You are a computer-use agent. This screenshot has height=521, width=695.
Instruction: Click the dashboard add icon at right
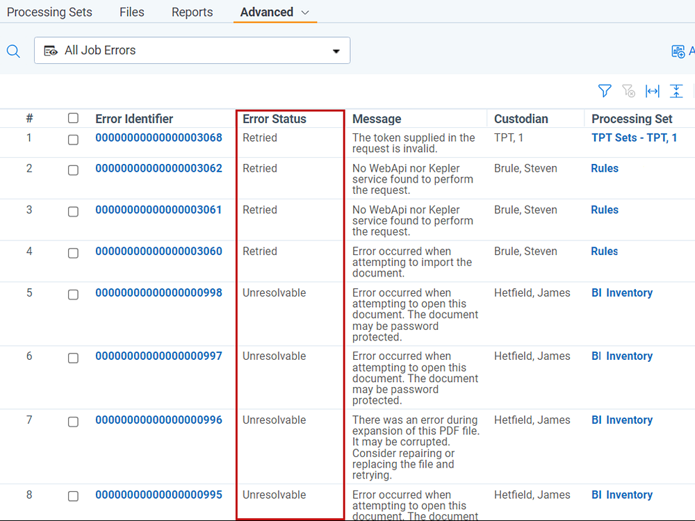point(678,51)
